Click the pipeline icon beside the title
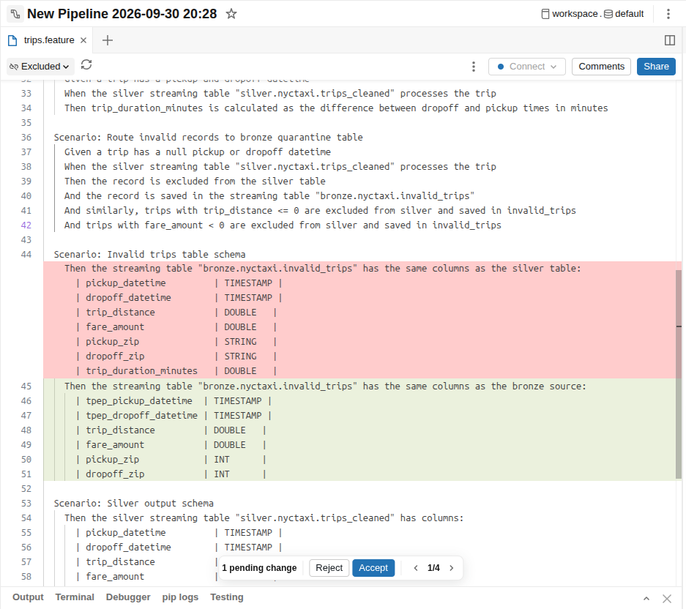The width and height of the screenshot is (686, 609). [x=15, y=14]
